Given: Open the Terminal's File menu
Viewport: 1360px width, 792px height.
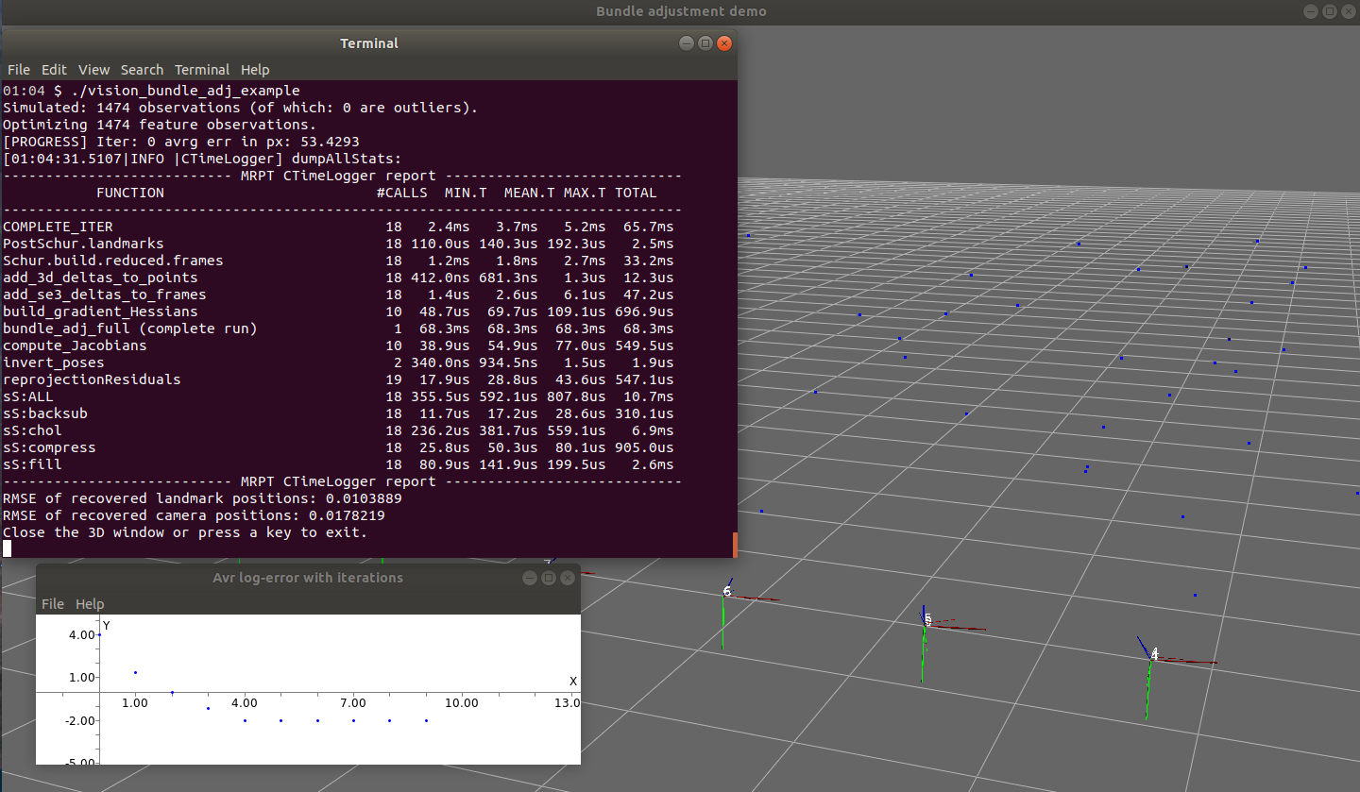Looking at the screenshot, I should [x=18, y=70].
